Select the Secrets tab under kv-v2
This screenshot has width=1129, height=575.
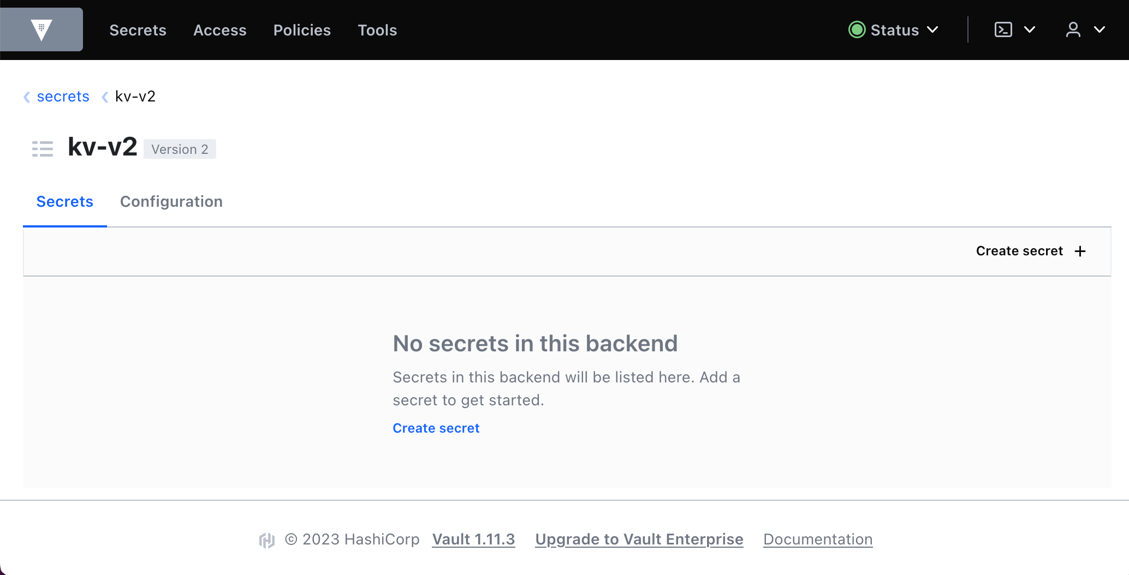click(x=65, y=202)
